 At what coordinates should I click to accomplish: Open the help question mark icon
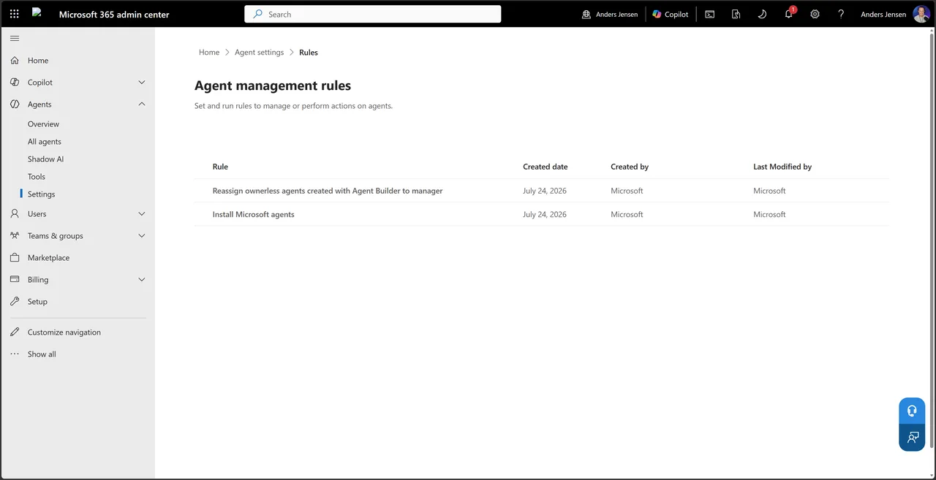841,14
